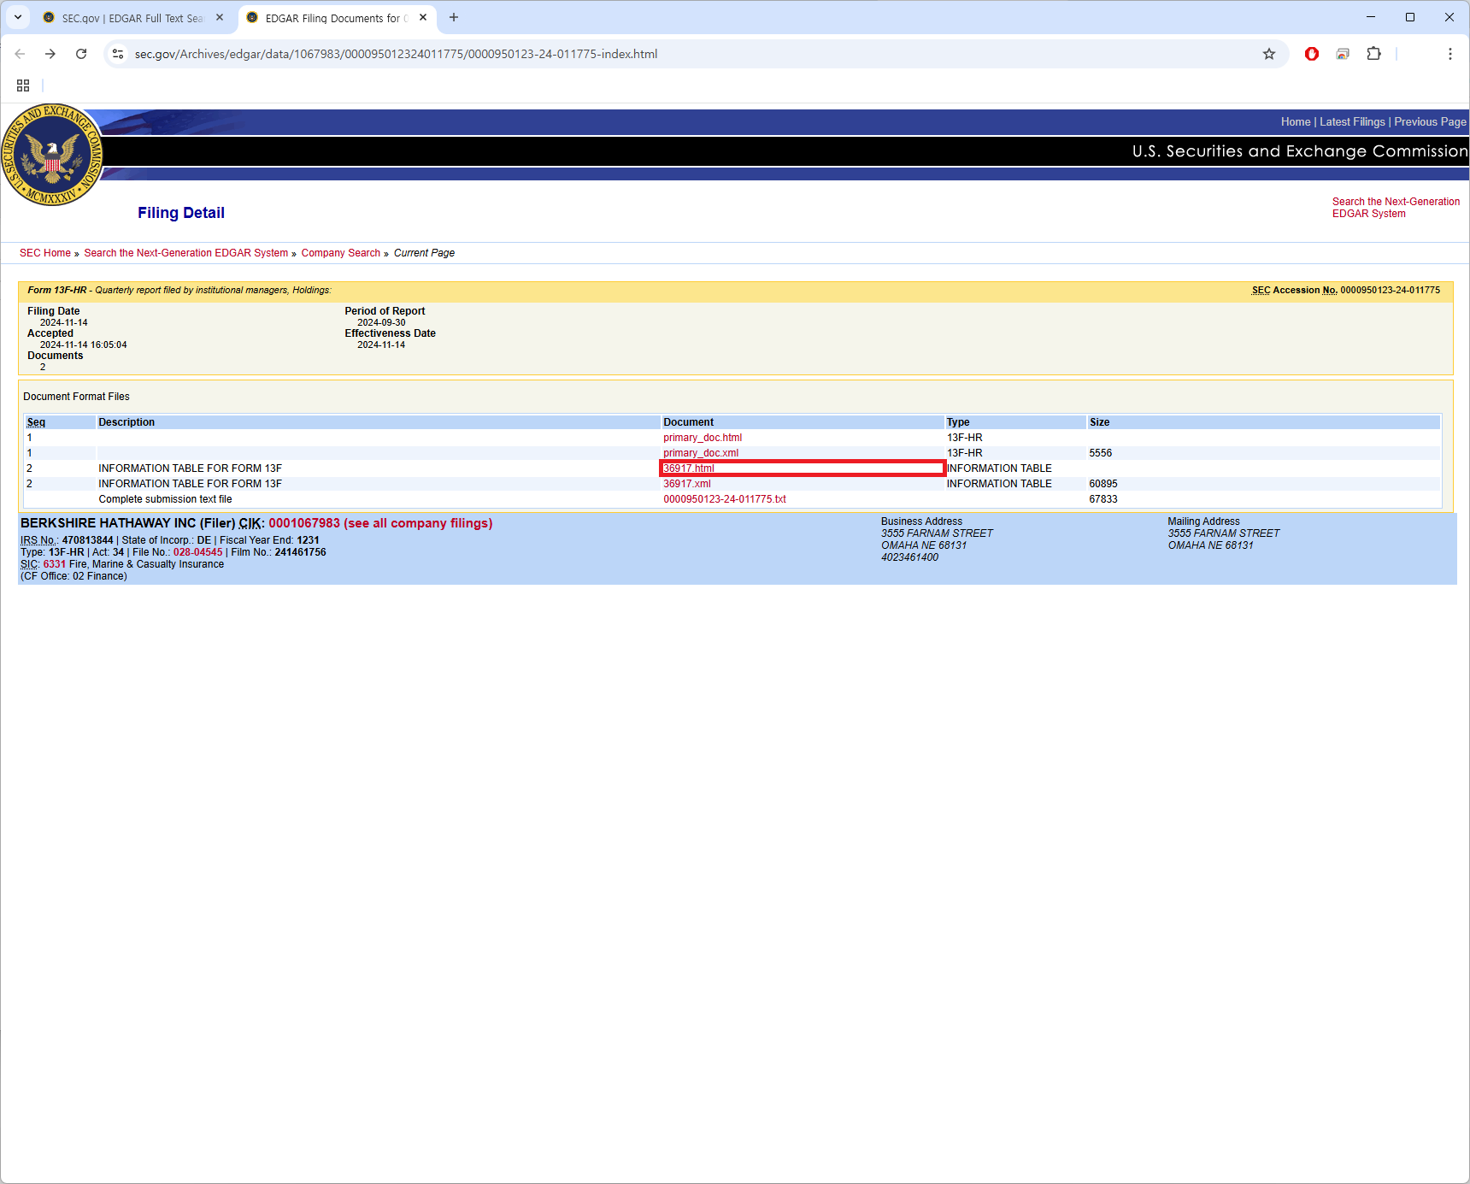The height and width of the screenshot is (1184, 1470).
Task: Click Previous Page link
Action: pos(1430,122)
